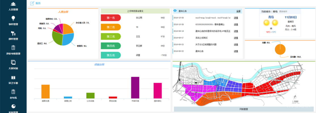Click the green 第三名 rank badge
This screenshot has width=316, height=113.
[111, 37]
